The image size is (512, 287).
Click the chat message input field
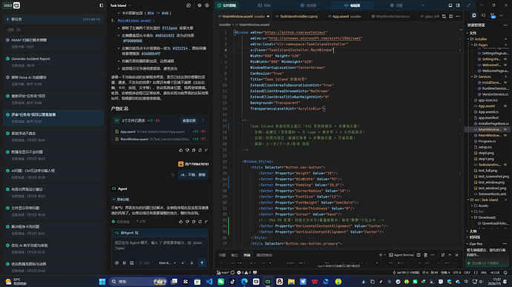[x=160, y=248]
